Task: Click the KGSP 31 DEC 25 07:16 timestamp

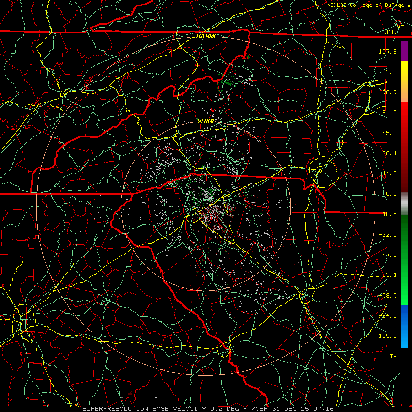Action: pyautogui.click(x=292, y=409)
